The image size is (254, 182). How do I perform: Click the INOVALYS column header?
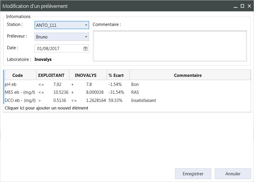(x=86, y=75)
